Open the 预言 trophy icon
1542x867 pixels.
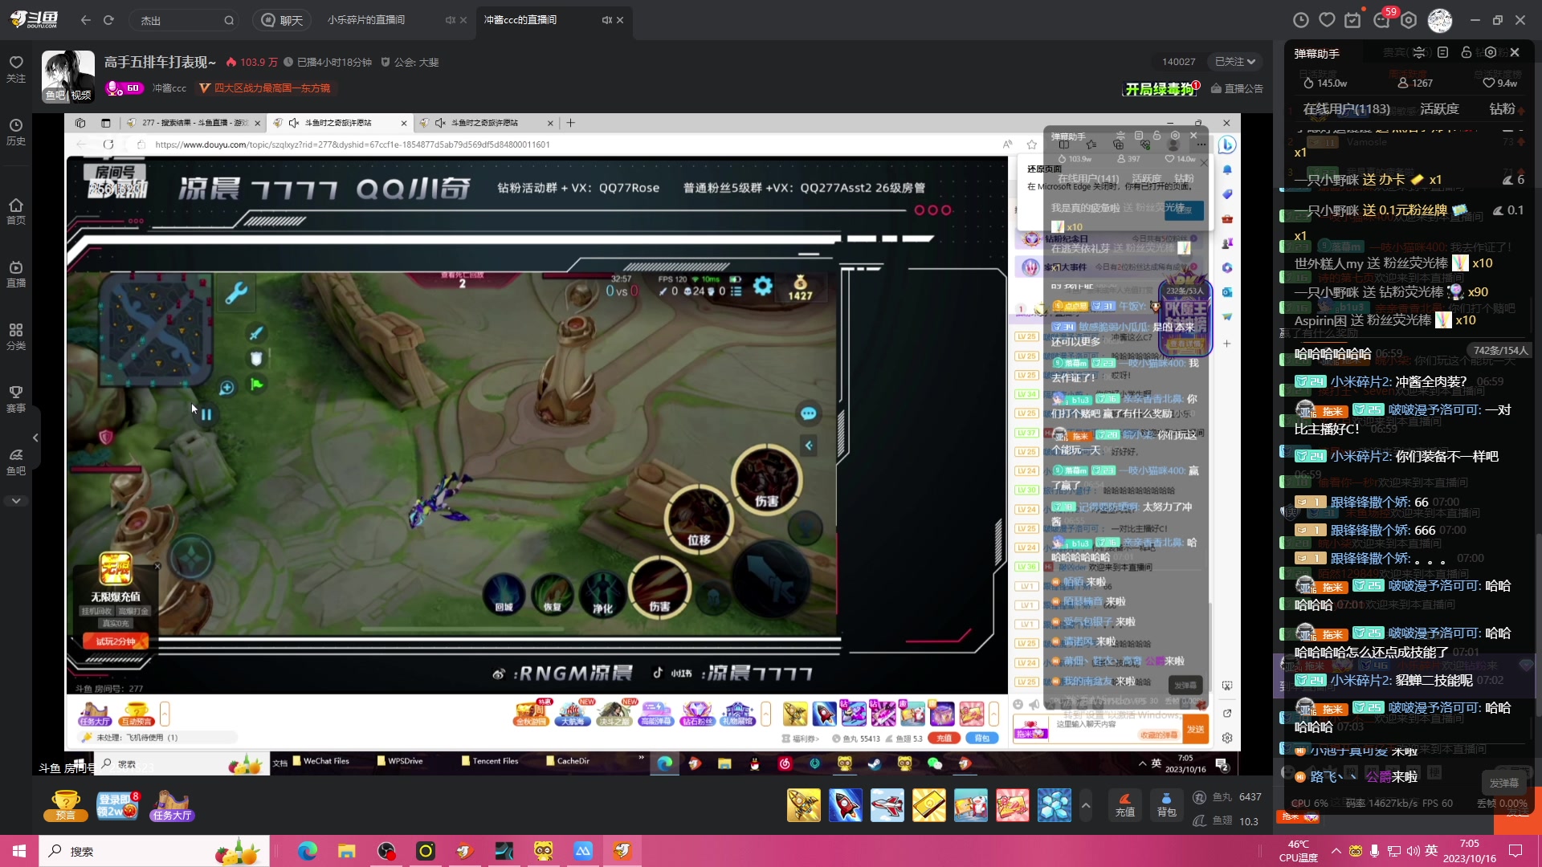pyautogui.click(x=66, y=805)
